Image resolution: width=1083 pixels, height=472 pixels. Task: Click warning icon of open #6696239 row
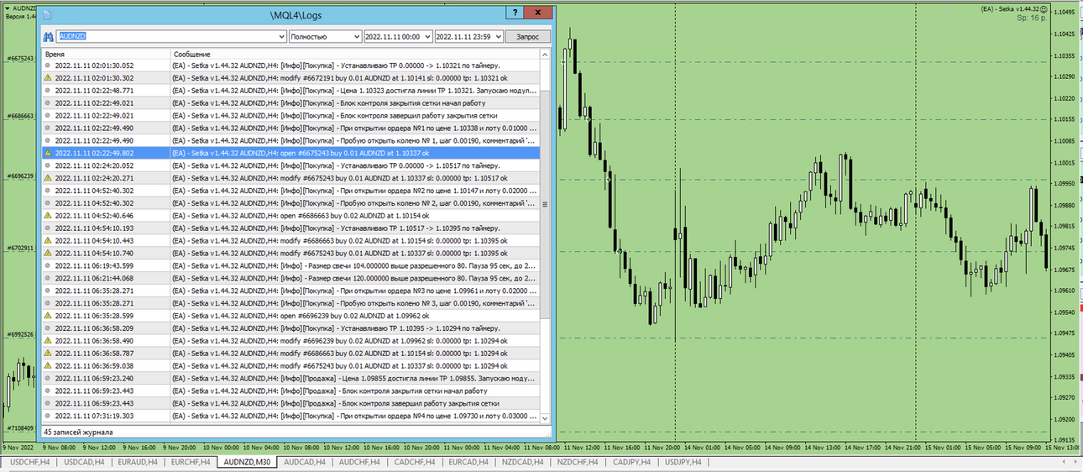tap(48, 316)
